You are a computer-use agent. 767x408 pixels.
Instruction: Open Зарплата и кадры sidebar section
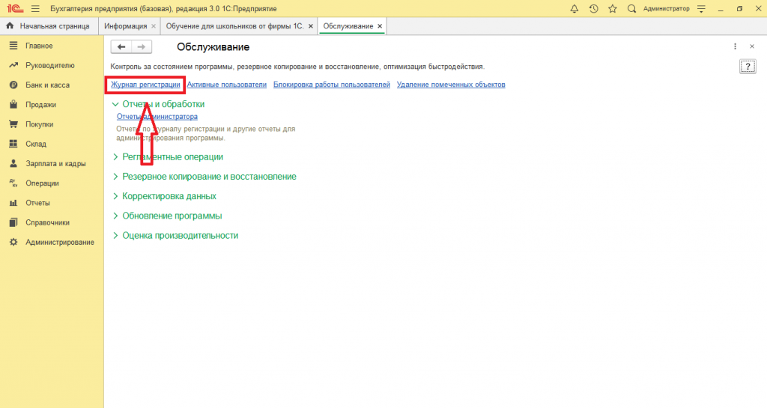(x=55, y=163)
